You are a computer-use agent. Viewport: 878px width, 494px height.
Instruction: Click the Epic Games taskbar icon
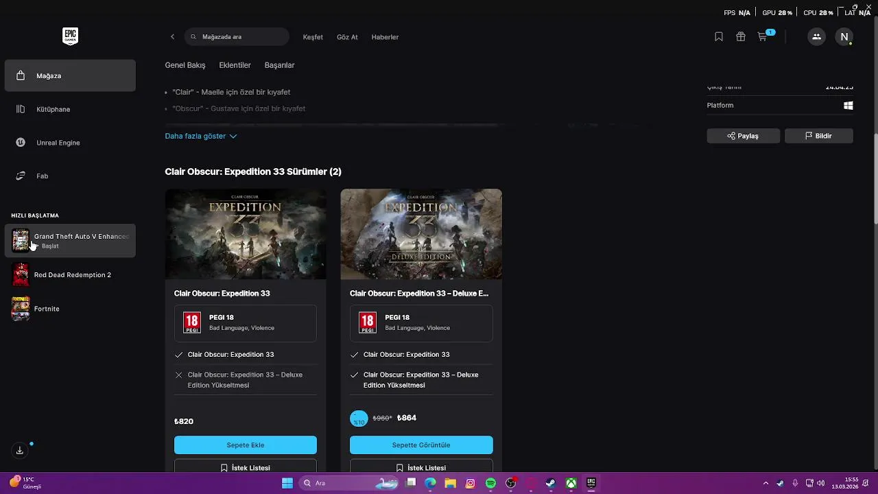(591, 483)
